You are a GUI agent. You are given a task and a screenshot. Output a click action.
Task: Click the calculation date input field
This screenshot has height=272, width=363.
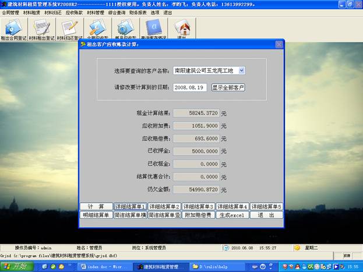coord(190,87)
